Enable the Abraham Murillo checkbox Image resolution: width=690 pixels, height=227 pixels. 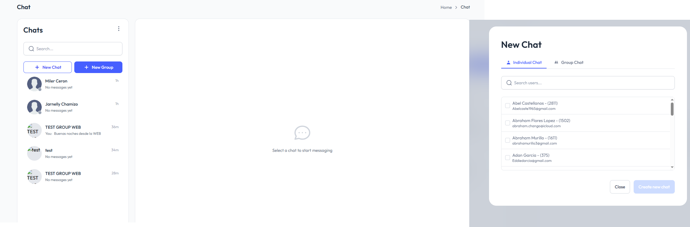pos(508,140)
